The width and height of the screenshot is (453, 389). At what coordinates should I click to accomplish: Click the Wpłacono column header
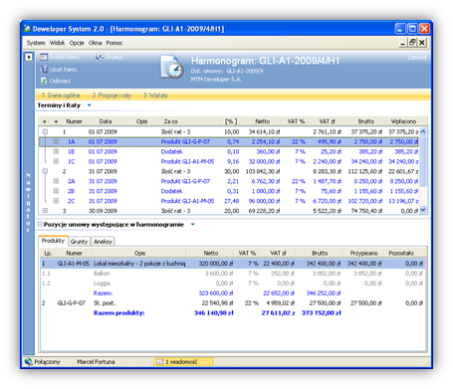[x=403, y=121]
